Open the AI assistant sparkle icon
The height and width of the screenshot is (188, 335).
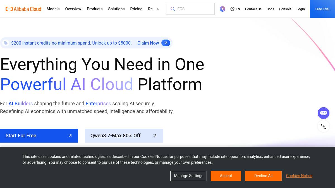(222, 9)
